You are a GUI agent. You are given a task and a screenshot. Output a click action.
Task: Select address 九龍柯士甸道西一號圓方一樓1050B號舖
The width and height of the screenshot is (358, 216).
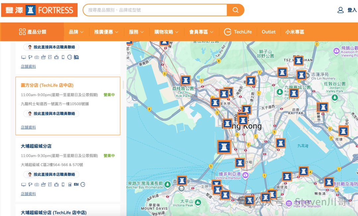[55, 104]
